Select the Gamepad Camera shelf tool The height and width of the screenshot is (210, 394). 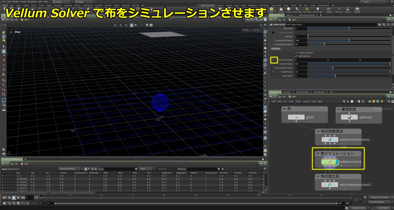(x=357, y=10)
